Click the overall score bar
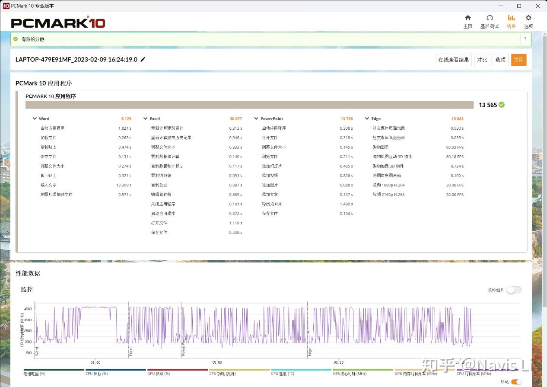The width and height of the screenshot is (547, 387). click(x=249, y=105)
